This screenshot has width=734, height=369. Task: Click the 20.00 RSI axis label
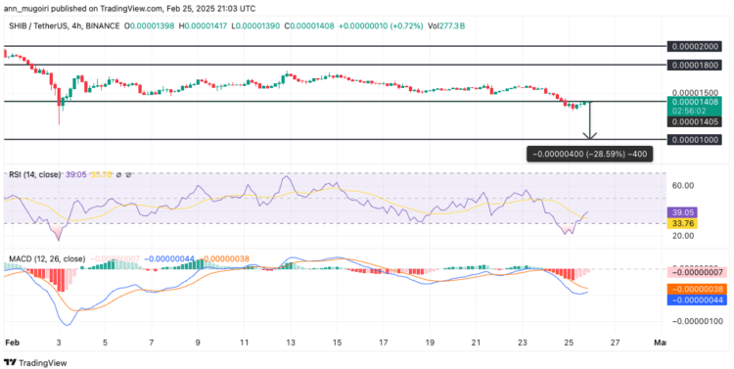coord(683,236)
